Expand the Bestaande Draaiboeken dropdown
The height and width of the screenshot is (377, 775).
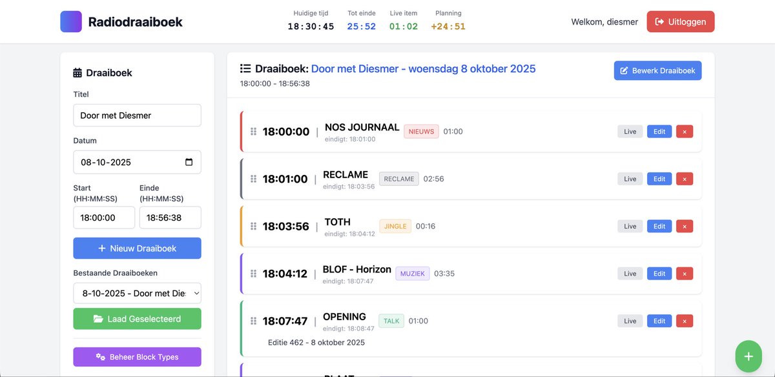pos(137,293)
